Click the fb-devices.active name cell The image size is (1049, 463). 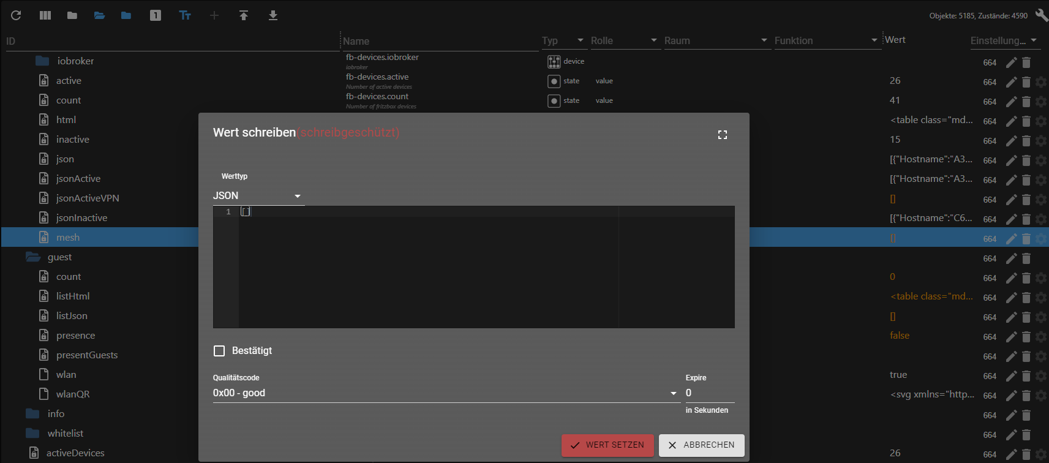coord(377,77)
